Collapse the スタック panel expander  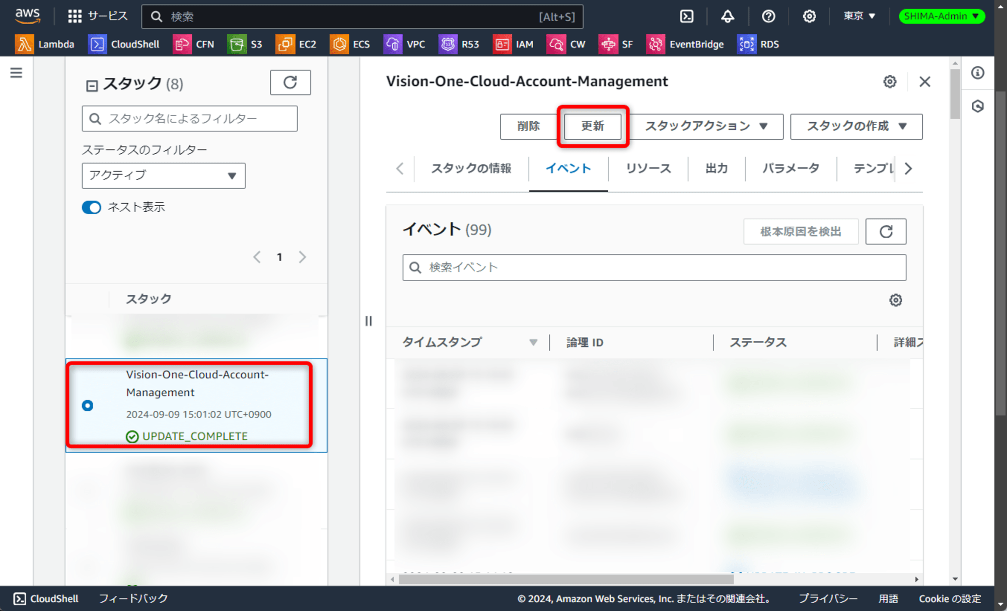click(92, 85)
